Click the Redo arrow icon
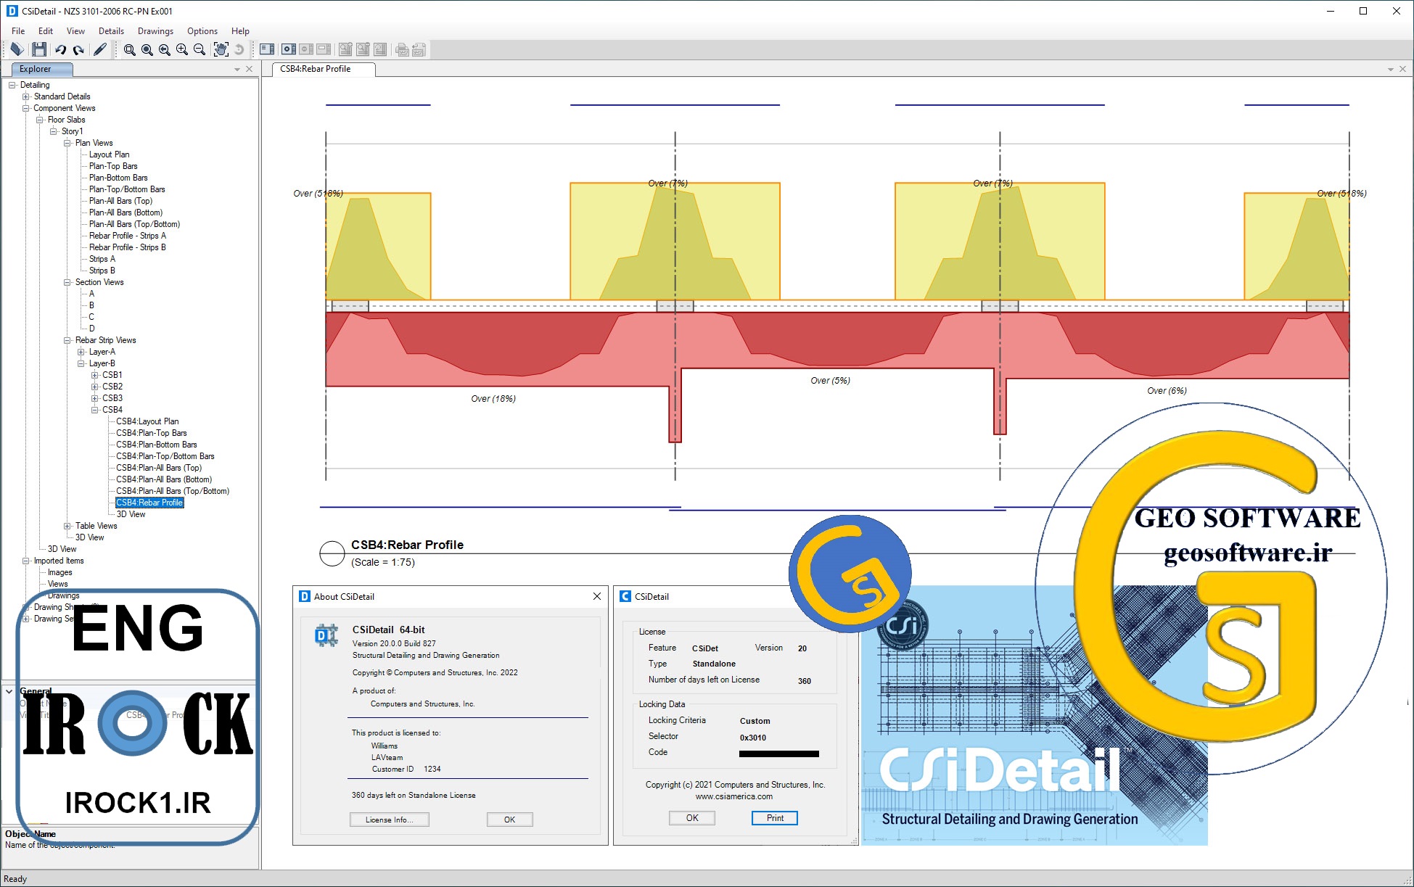 point(78,49)
